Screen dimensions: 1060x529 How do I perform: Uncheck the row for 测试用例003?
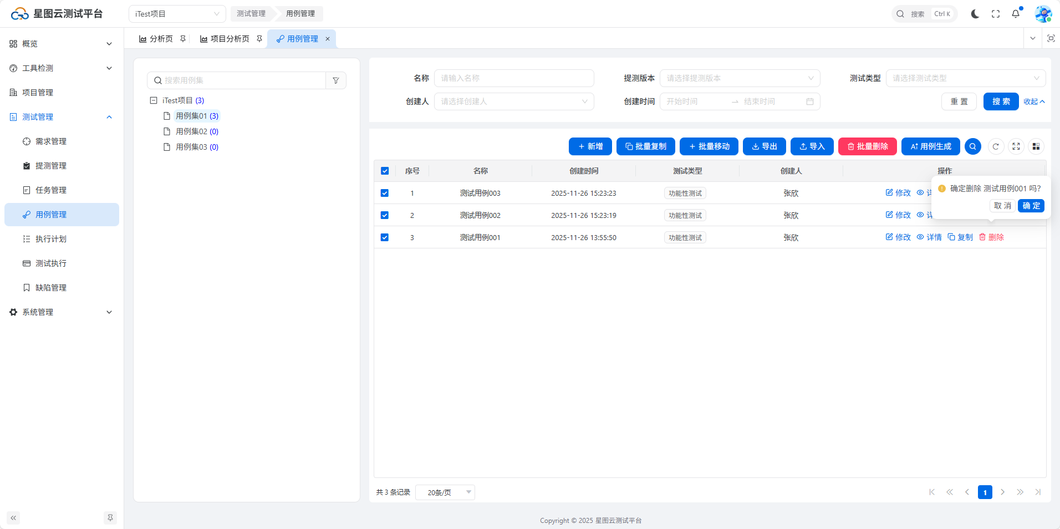tap(385, 193)
